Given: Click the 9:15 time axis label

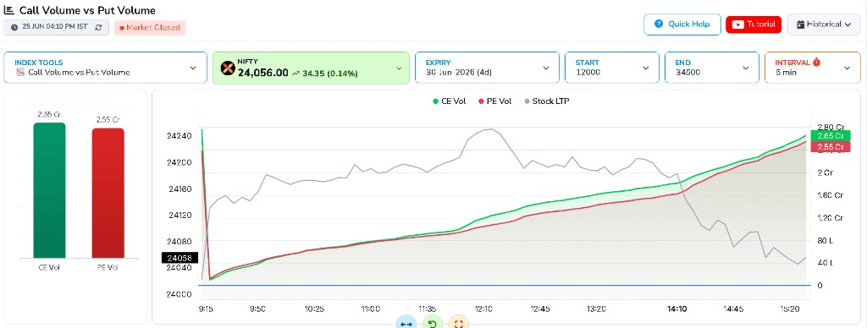Looking at the screenshot, I should tap(205, 309).
